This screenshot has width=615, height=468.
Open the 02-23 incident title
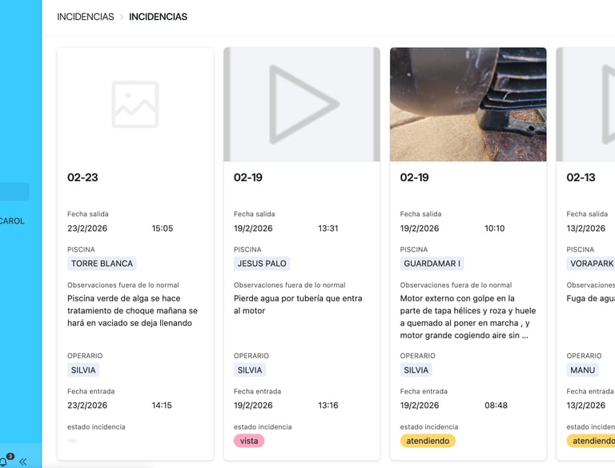point(82,177)
